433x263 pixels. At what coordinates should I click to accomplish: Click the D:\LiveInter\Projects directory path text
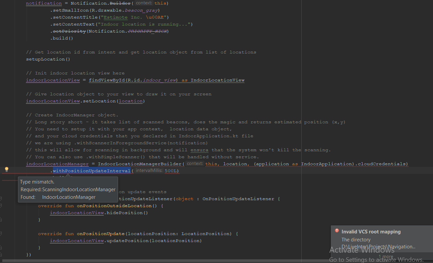click(x=378, y=247)
